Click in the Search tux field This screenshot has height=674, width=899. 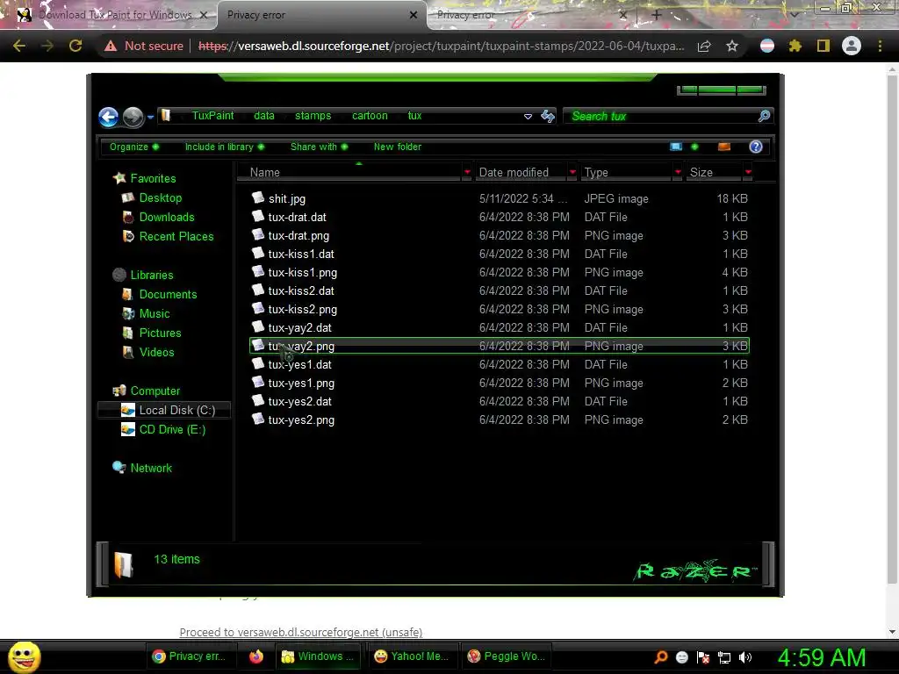click(659, 117)
